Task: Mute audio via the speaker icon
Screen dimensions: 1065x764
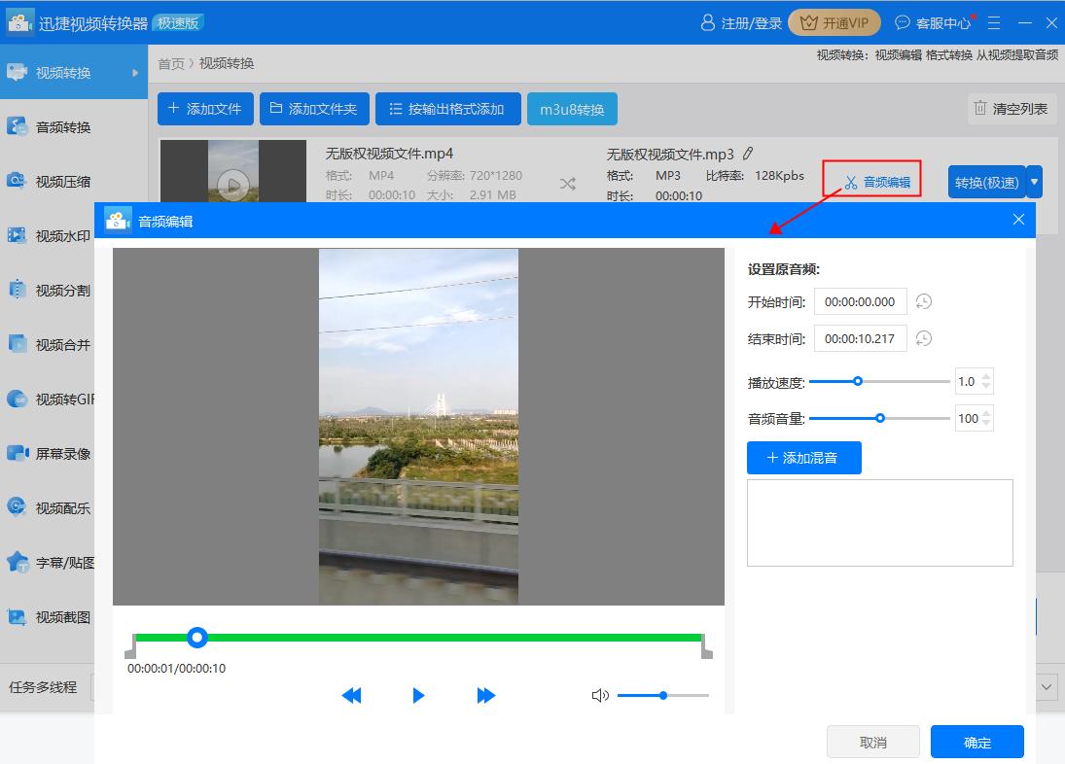Action: (600, 695)
